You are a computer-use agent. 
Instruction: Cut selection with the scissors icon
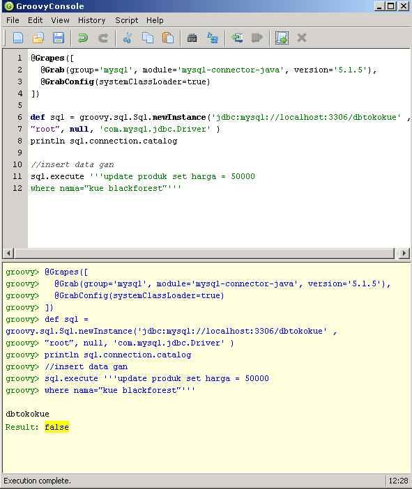[x=128, y=38]
